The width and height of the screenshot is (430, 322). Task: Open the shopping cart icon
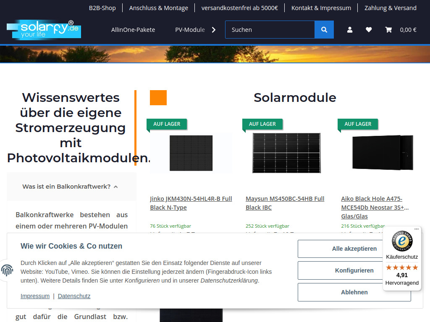388,29
